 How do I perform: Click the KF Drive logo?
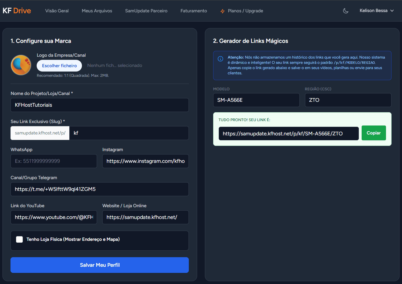[17, 11]
